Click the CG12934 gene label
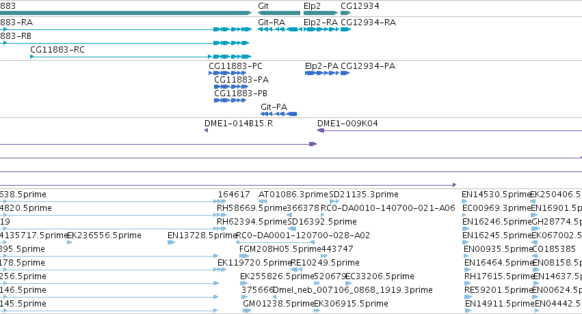Image resolution: width=582 pixels, height=314 pixels. [x=360, y=6]
